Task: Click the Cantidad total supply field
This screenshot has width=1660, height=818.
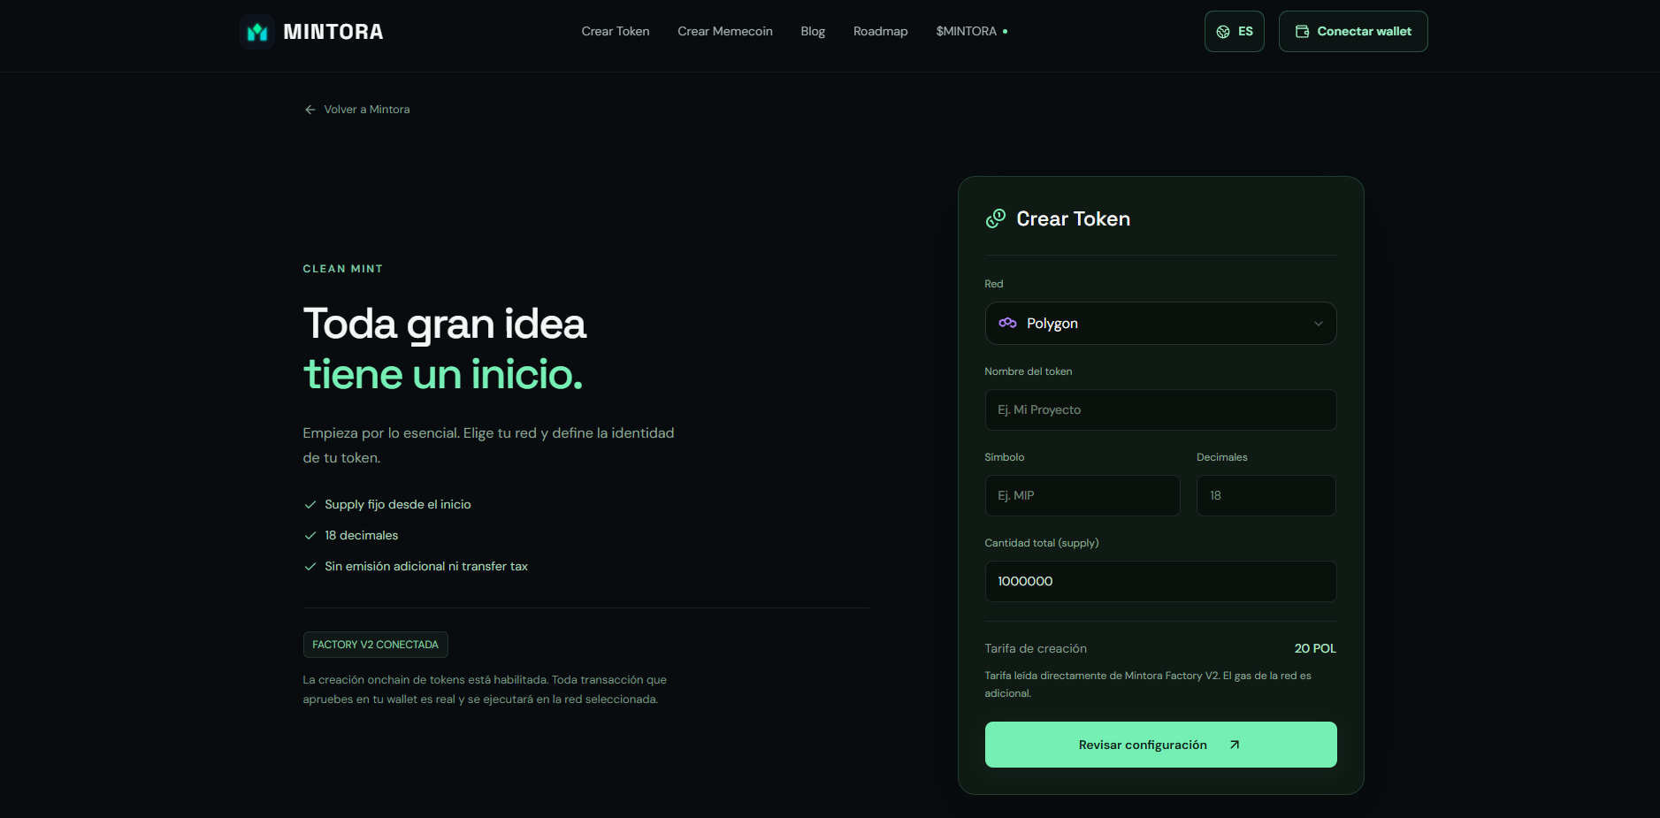Action: coord(1160,581)
